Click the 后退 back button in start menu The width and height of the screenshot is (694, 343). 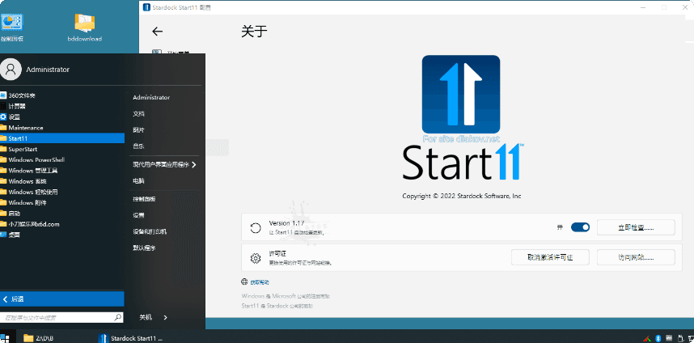(x=62, y=299)
